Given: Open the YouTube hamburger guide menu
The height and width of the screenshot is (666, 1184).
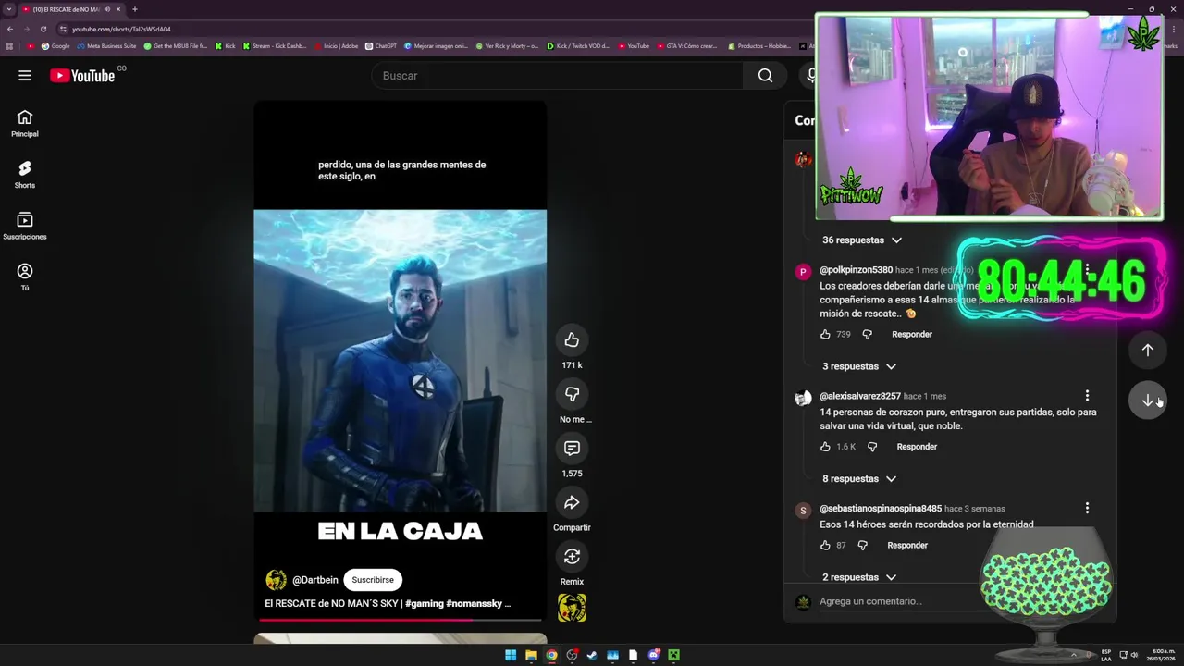Looking at the screenshot, I should coord(25,76).
